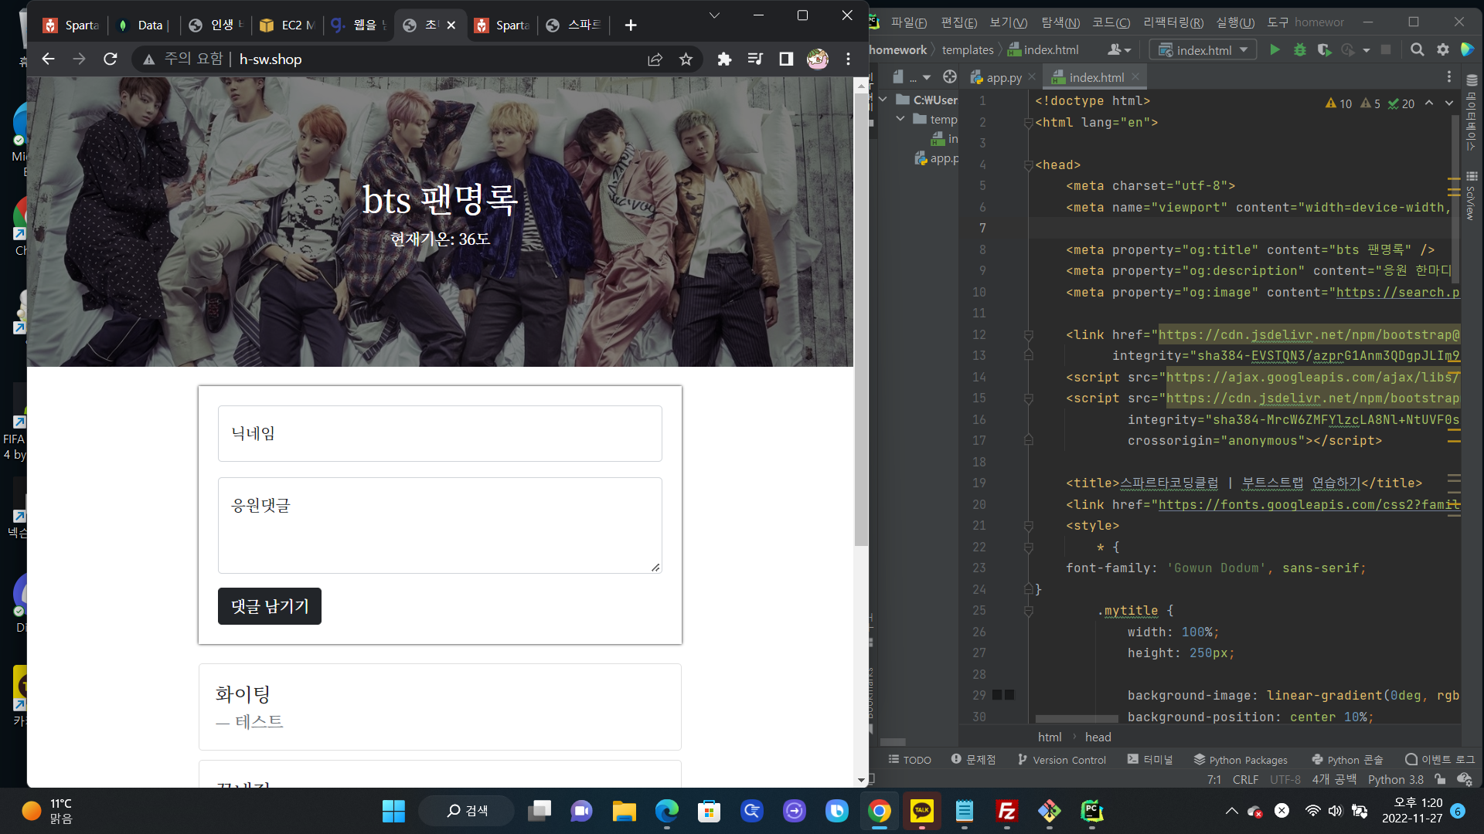The height and width of the screenshot is (834, 1484).
Task: Close the active Chrome tab
Action: pos(451,25)
